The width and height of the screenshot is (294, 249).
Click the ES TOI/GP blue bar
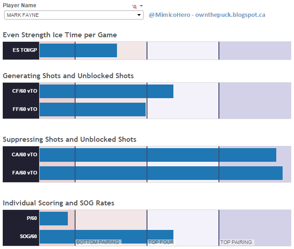pos(78,50)
